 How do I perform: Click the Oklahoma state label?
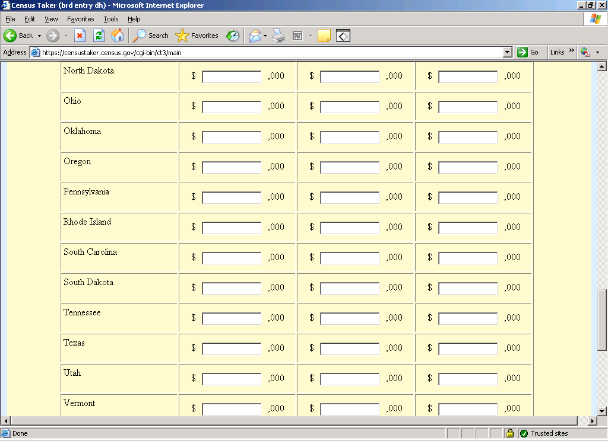82,131
